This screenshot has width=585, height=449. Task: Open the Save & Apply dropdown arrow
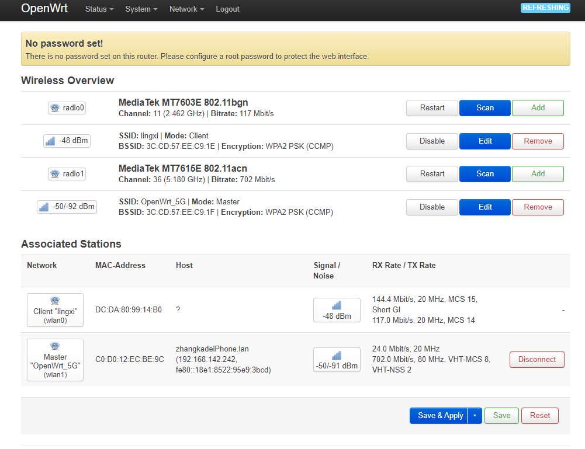475,416
